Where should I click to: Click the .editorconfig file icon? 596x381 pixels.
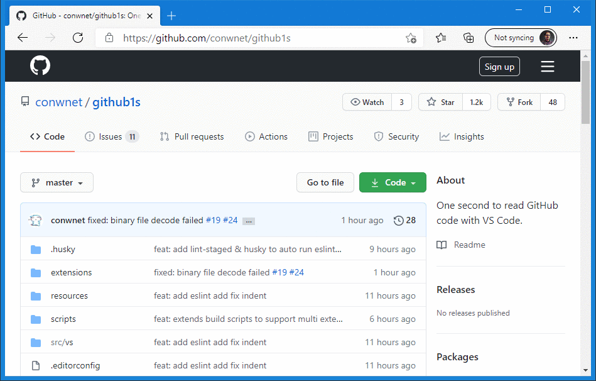tap(36, 365)
